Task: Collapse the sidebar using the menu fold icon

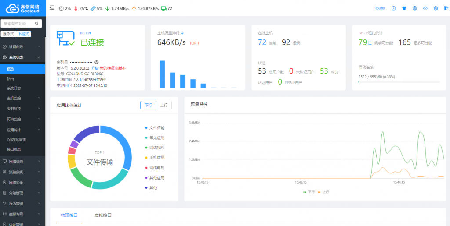Action: [x=52, y=8]
